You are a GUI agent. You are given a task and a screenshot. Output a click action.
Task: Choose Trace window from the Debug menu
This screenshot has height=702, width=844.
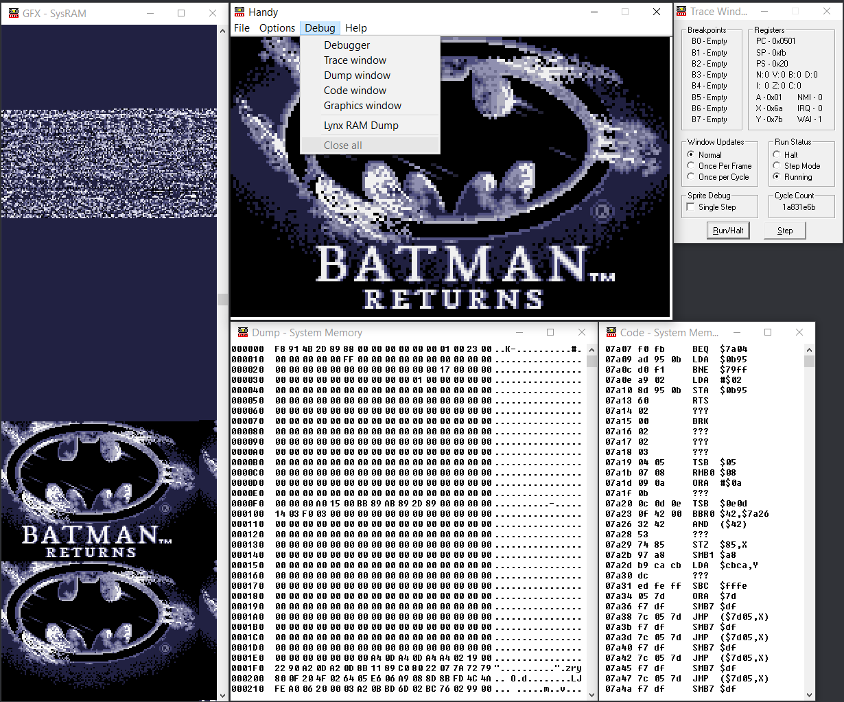tap(370, 60)
